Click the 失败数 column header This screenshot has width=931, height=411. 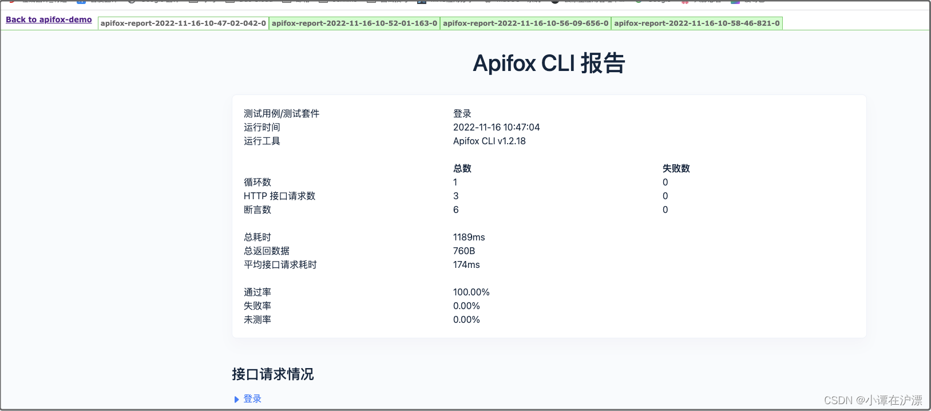click(x=676, y=168)
